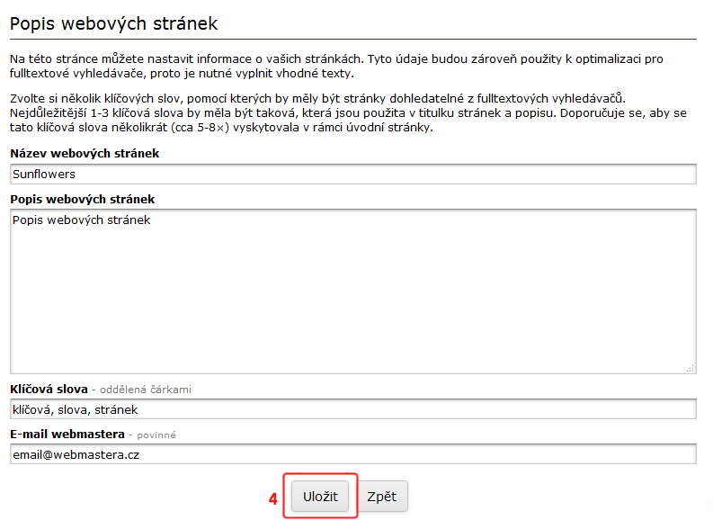
Task: Click the gray 'povinné' required hint
Action: pyautogui.click(x=154, y=435)
